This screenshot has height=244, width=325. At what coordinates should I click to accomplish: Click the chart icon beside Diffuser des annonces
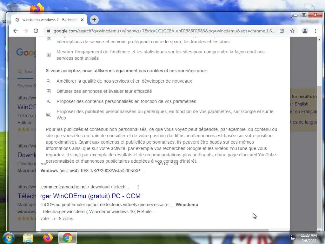48,91
